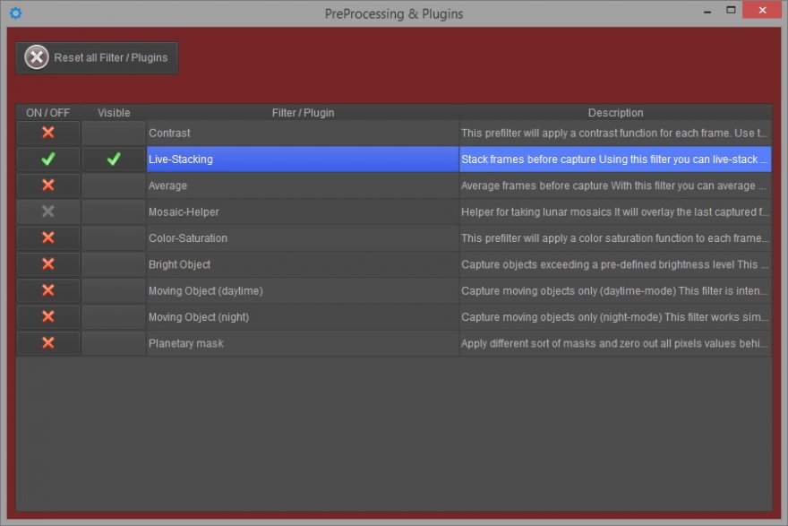Click the Reset all Filter / Plugins button
The image size is (788, 526).
97,58
